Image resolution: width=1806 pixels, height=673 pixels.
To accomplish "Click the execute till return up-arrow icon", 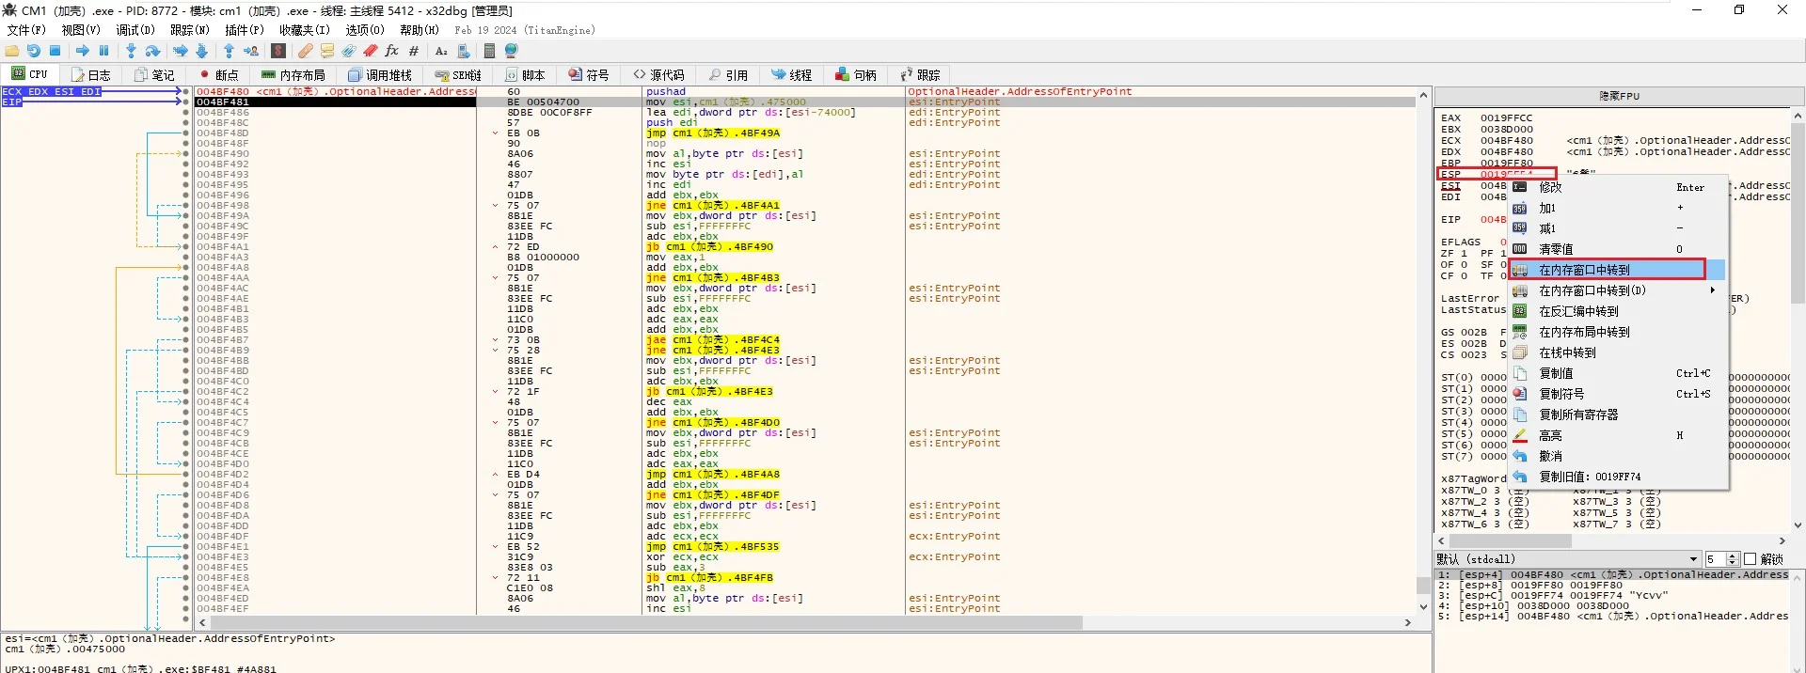I will (x=230, y=51).
